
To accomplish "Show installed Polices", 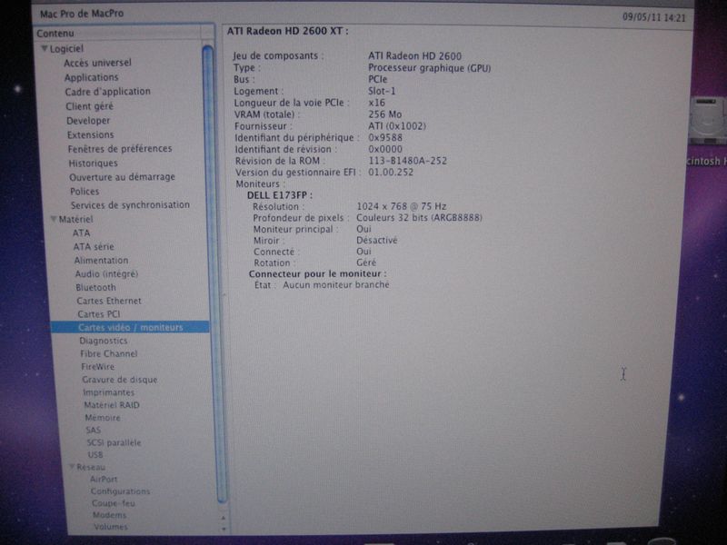I will pyautogui.click(x=85, y=192).
